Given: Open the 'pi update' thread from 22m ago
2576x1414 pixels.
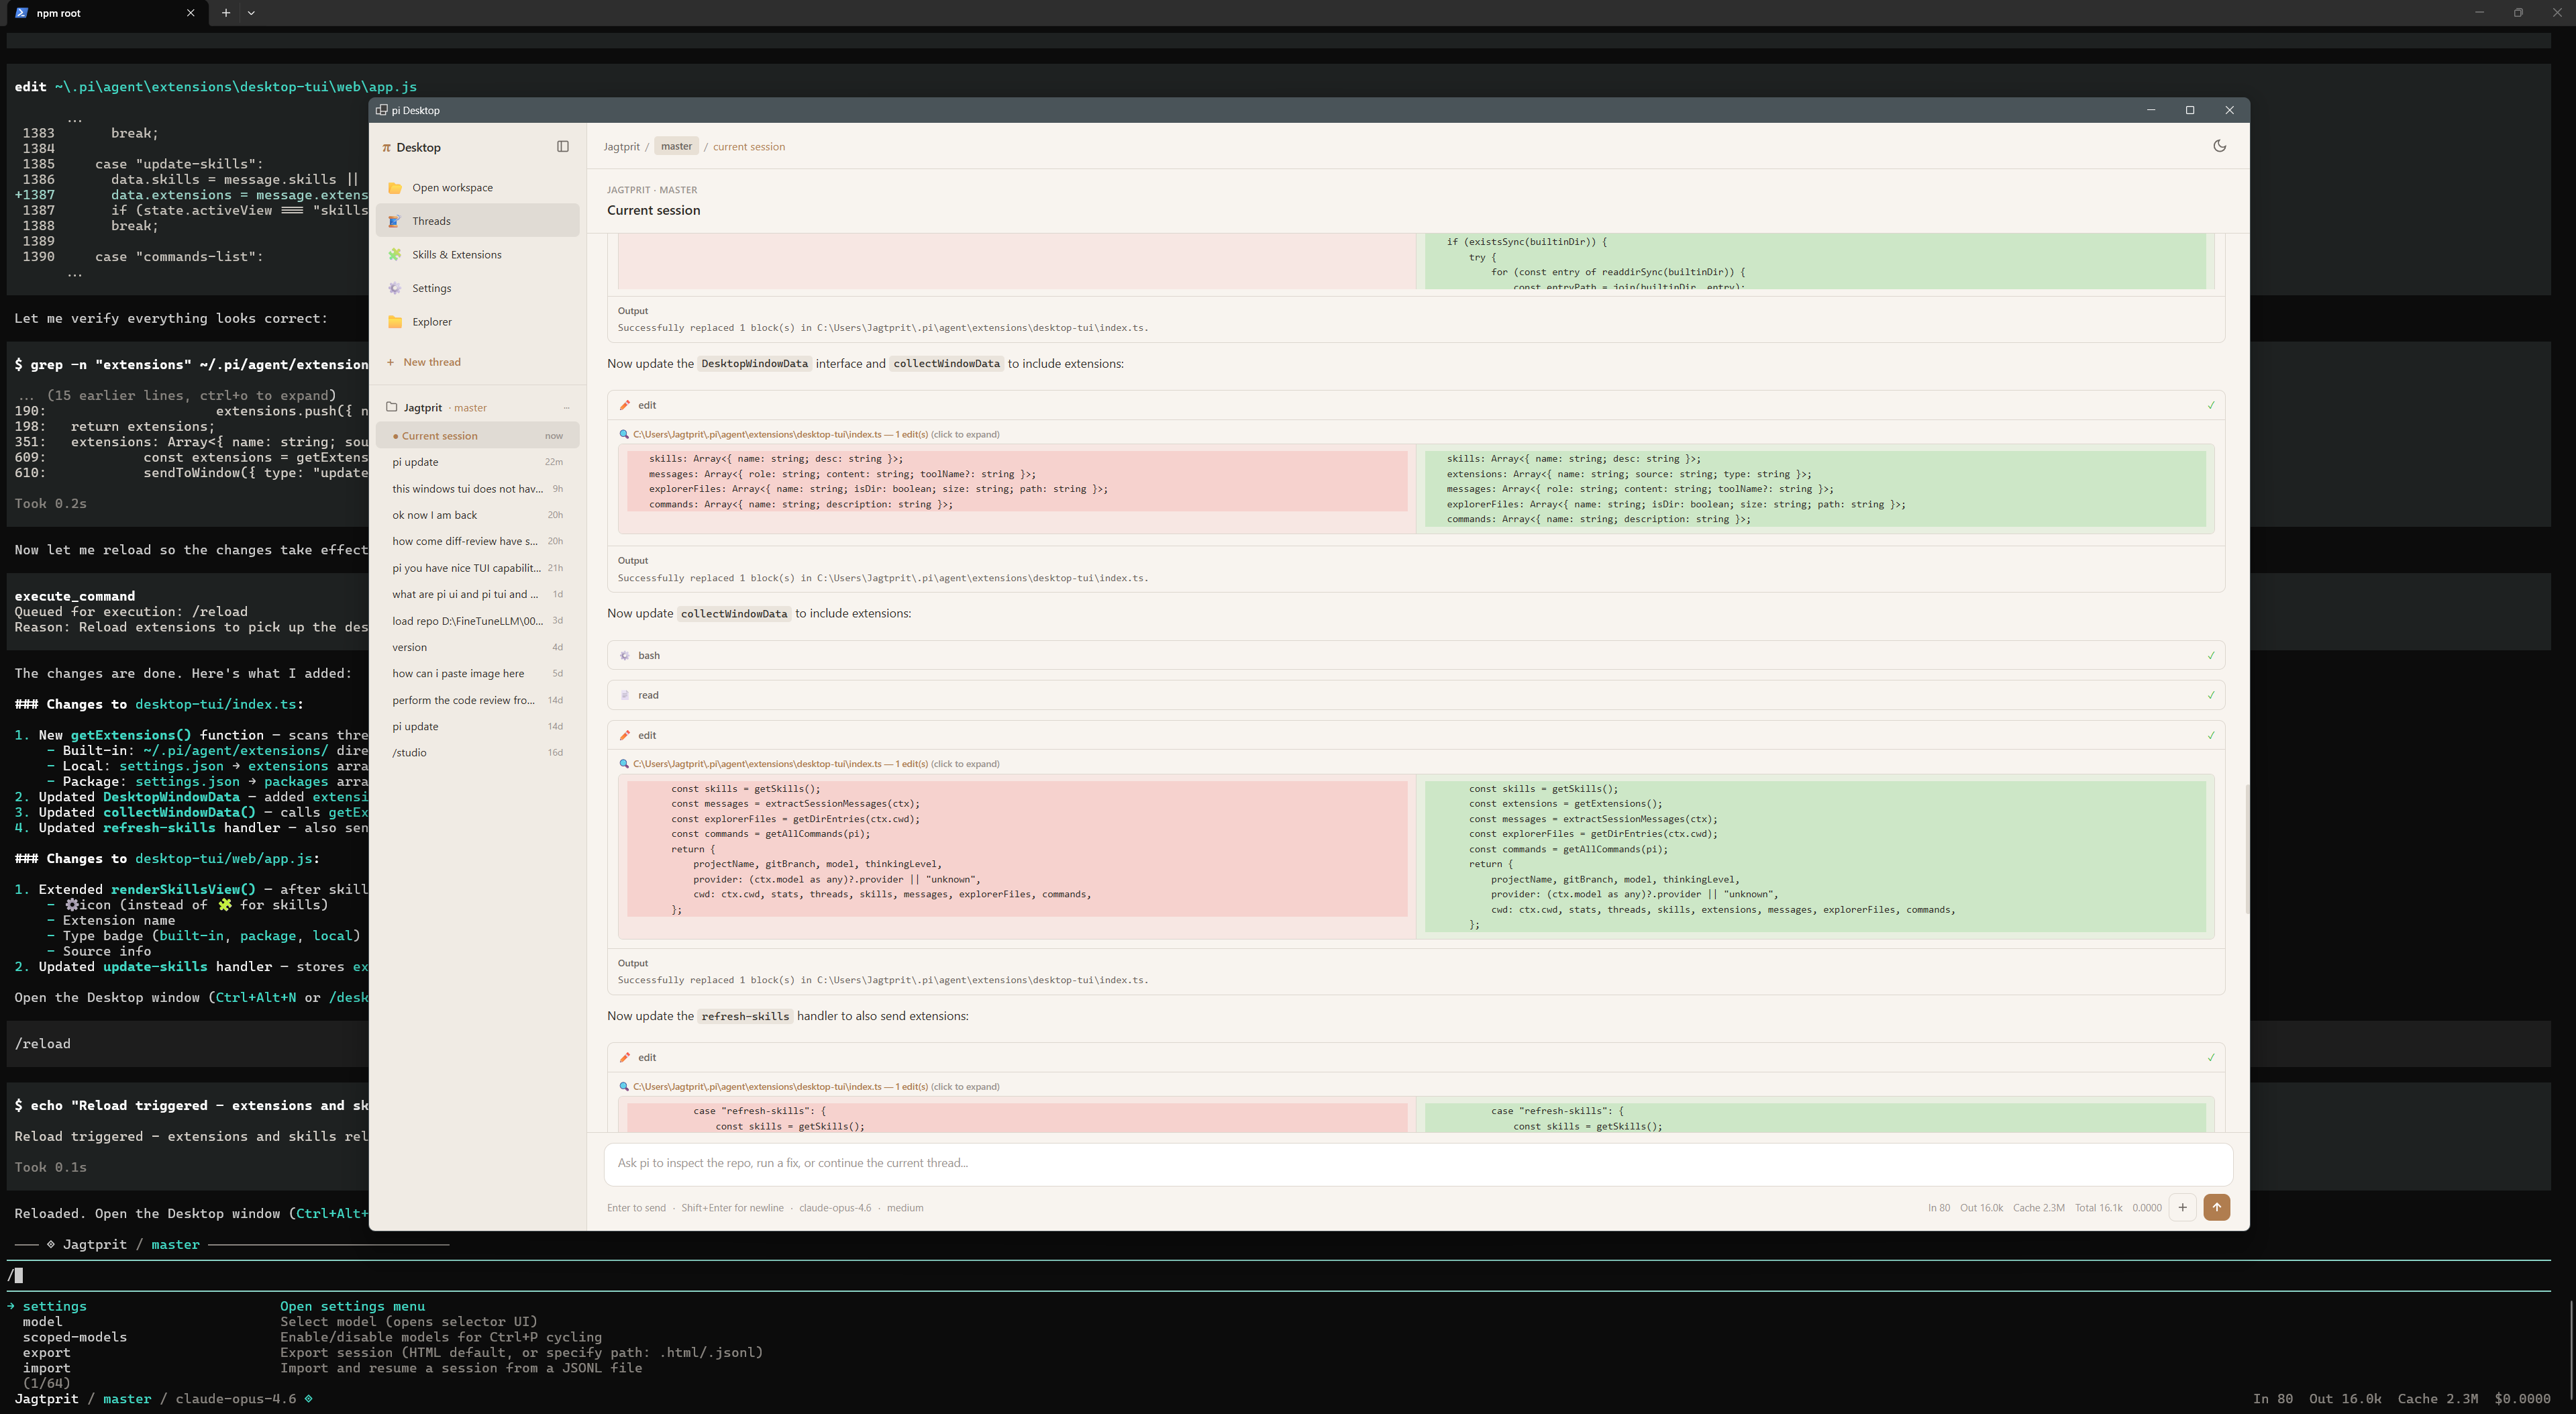Looking at the screenshot, I should point(478,462).
